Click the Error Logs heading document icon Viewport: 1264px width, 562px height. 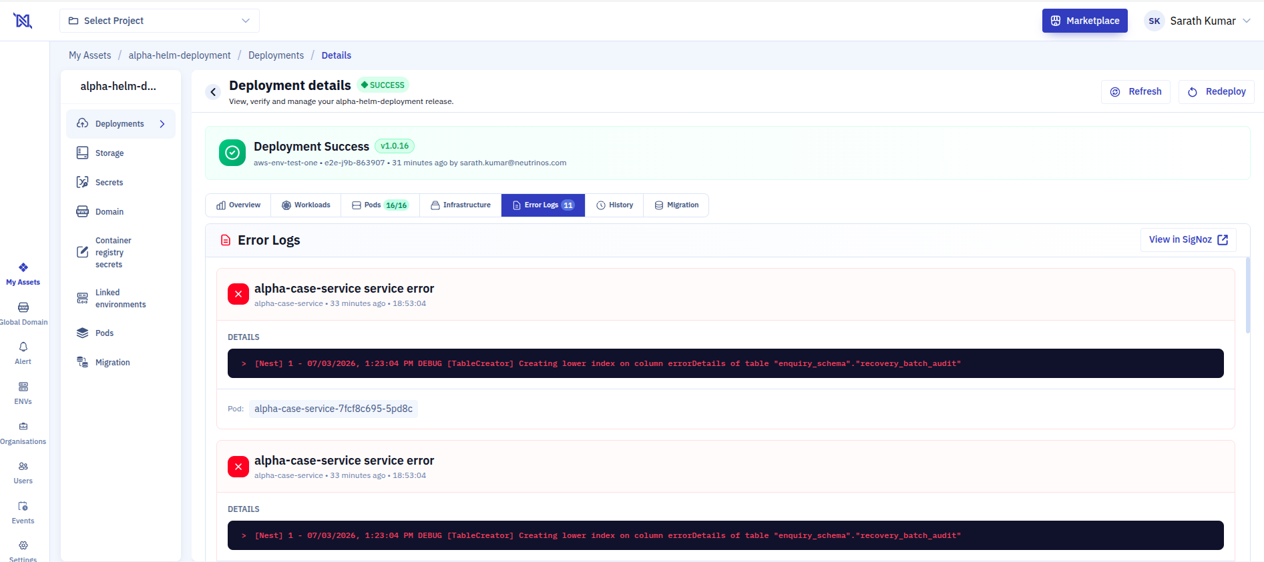226,240
